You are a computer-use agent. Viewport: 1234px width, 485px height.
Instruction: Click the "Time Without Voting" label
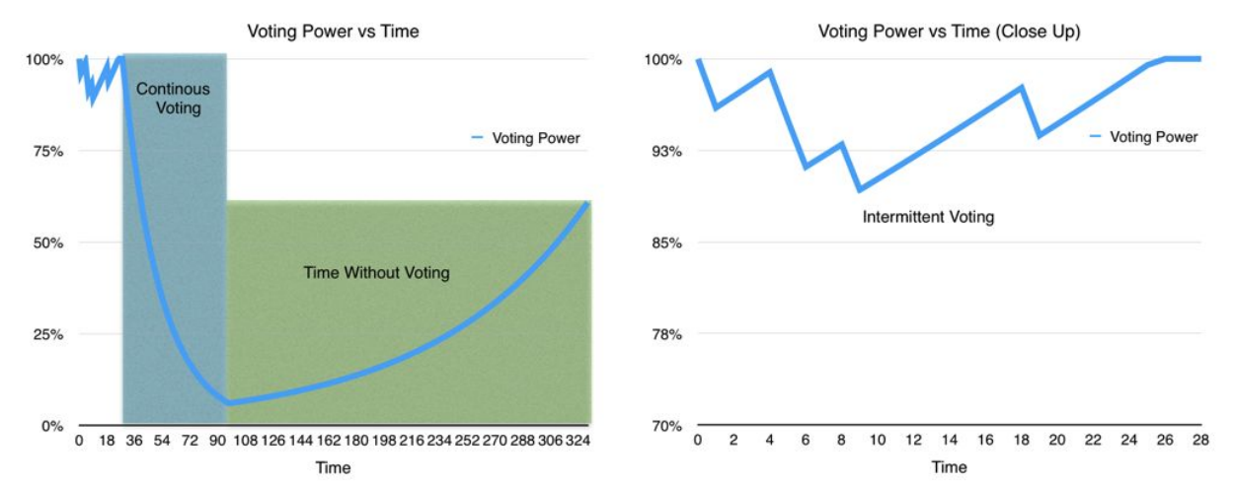pyautogui.click(x=376, y=272)
